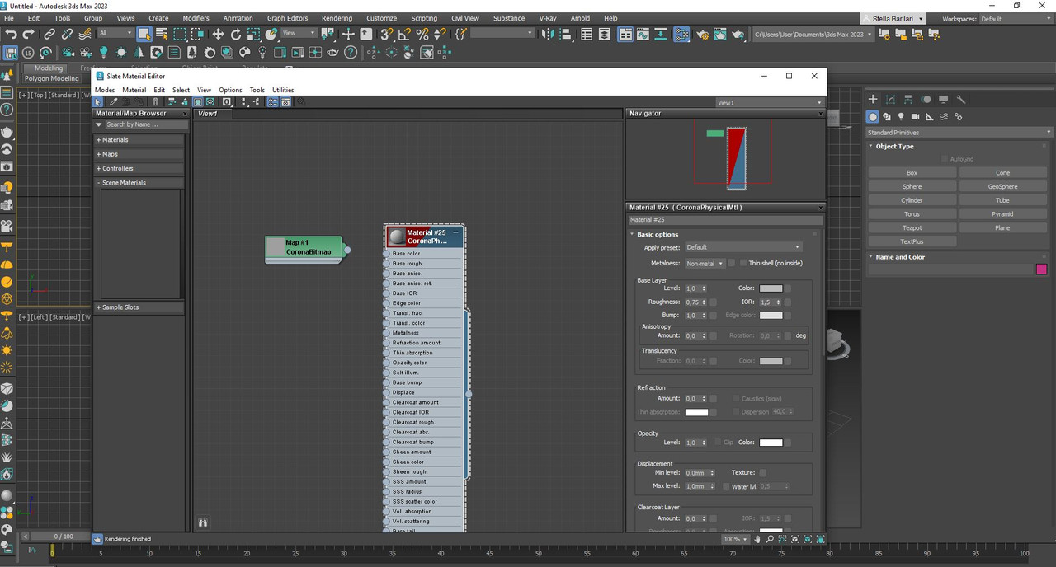
Task: Choose the Select and Scale tool
Action: coord(254,34)
